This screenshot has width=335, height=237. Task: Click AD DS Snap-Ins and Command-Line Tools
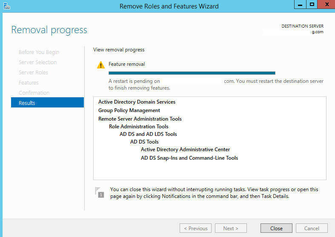[x=189, y=158]
